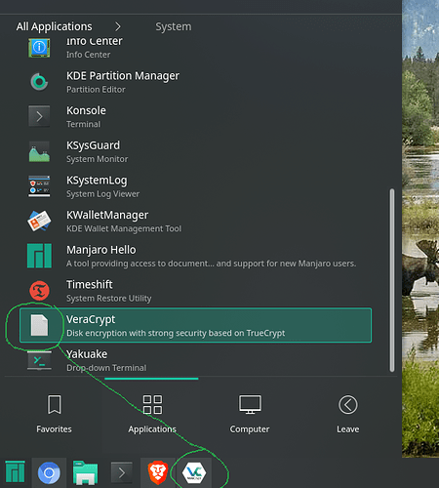Open KWalletManager icon
This screenshot has height=488, width=439.
(39, 221)
